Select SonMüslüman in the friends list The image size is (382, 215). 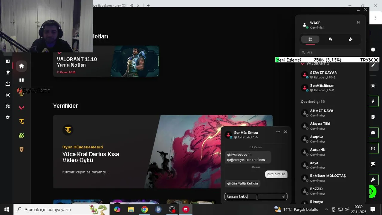click(x=330, y=88)
